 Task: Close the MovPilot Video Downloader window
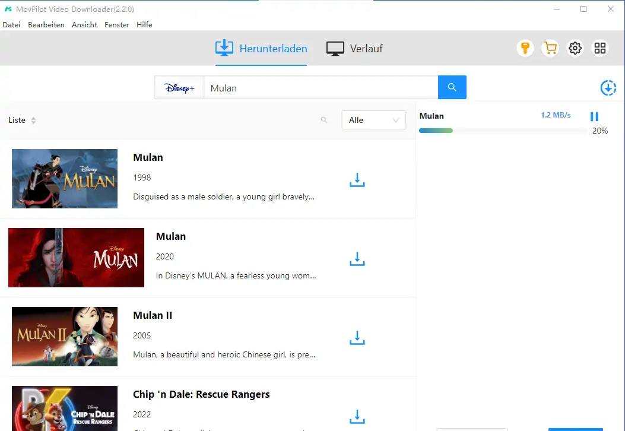[x=611, y=9]
